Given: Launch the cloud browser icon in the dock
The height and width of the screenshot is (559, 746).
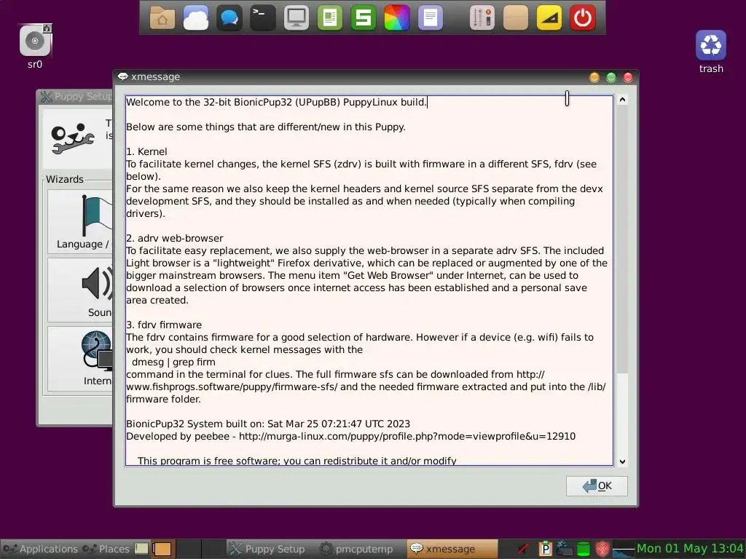Looking at the screenshot, I should 196,18.
